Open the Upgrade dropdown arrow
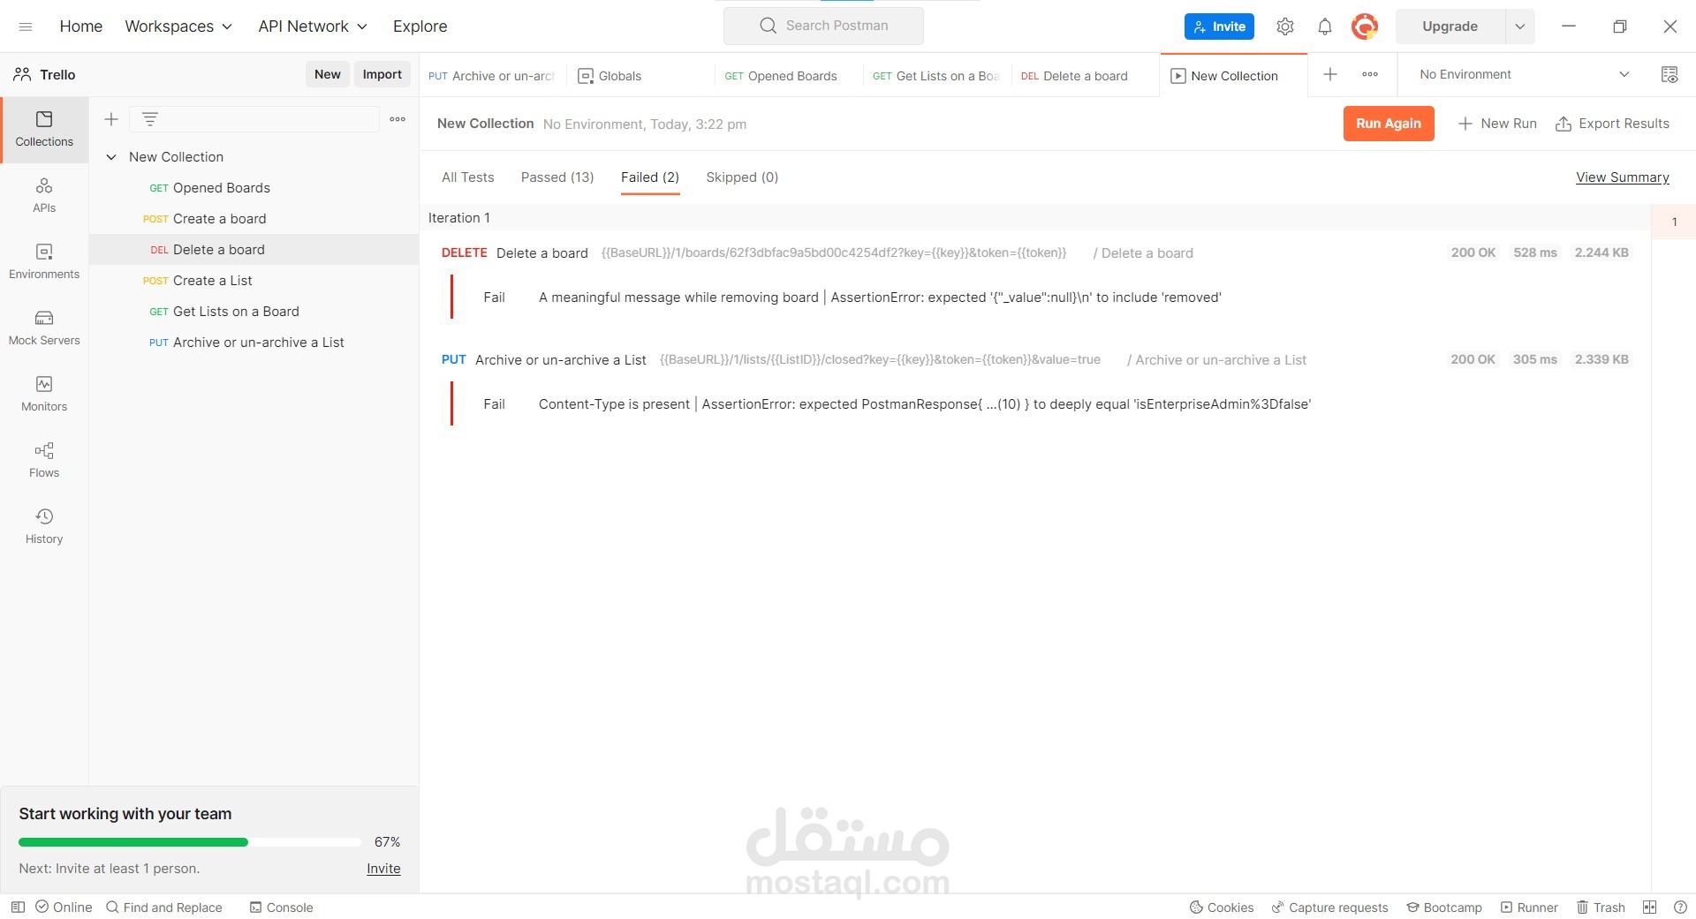 coord(1520,26)
